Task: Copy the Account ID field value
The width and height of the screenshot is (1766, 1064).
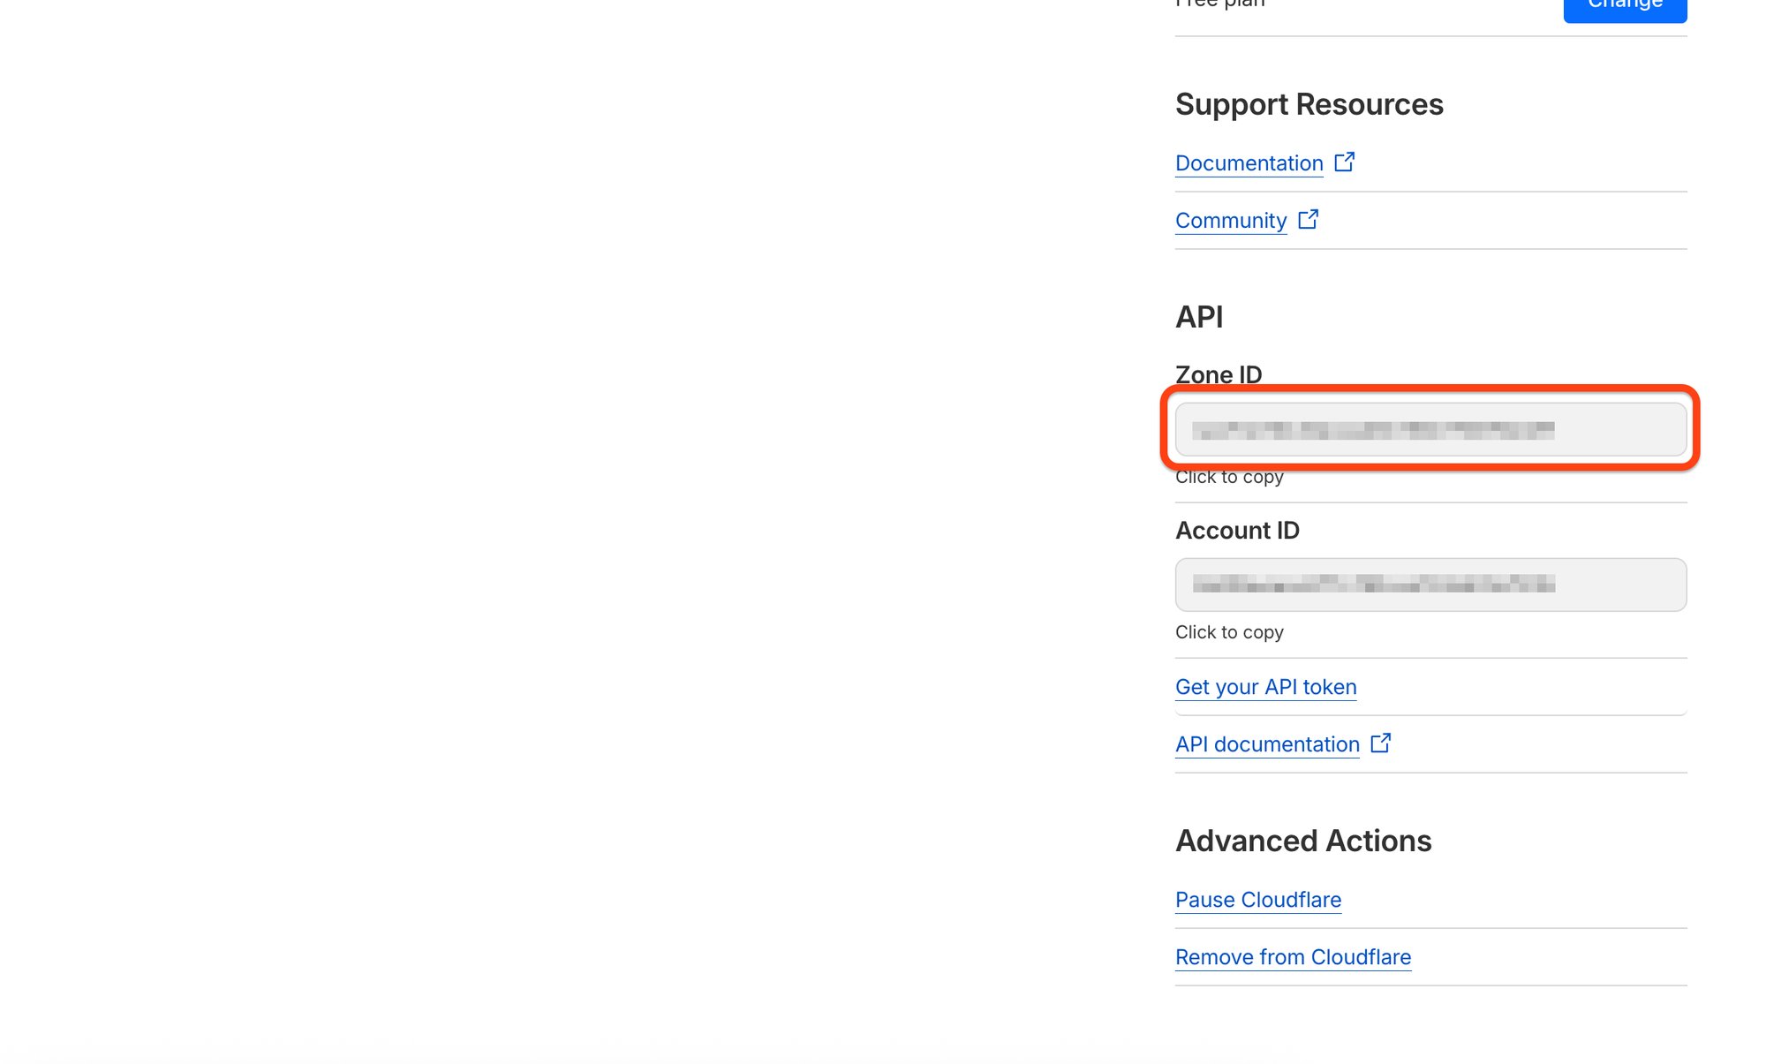Action: pos(1430,585)
